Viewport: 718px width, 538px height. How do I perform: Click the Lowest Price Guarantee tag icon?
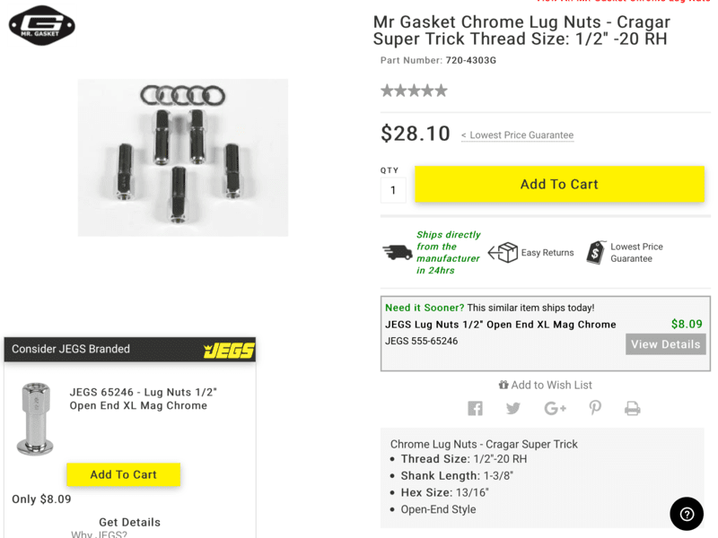click(x=596, y=252)
